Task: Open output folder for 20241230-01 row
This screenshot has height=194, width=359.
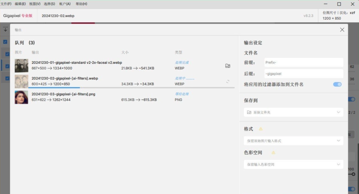Action: [228, 66]
